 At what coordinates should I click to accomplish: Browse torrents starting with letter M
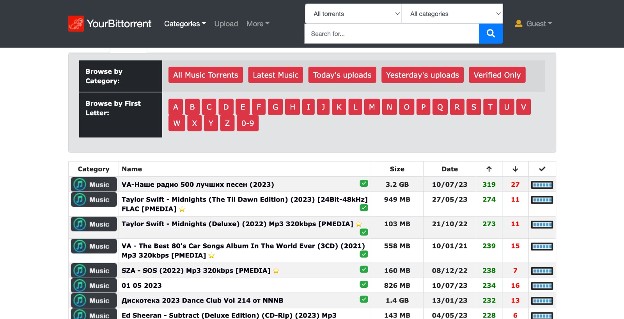pyautogui.click(x=372, y=107)
